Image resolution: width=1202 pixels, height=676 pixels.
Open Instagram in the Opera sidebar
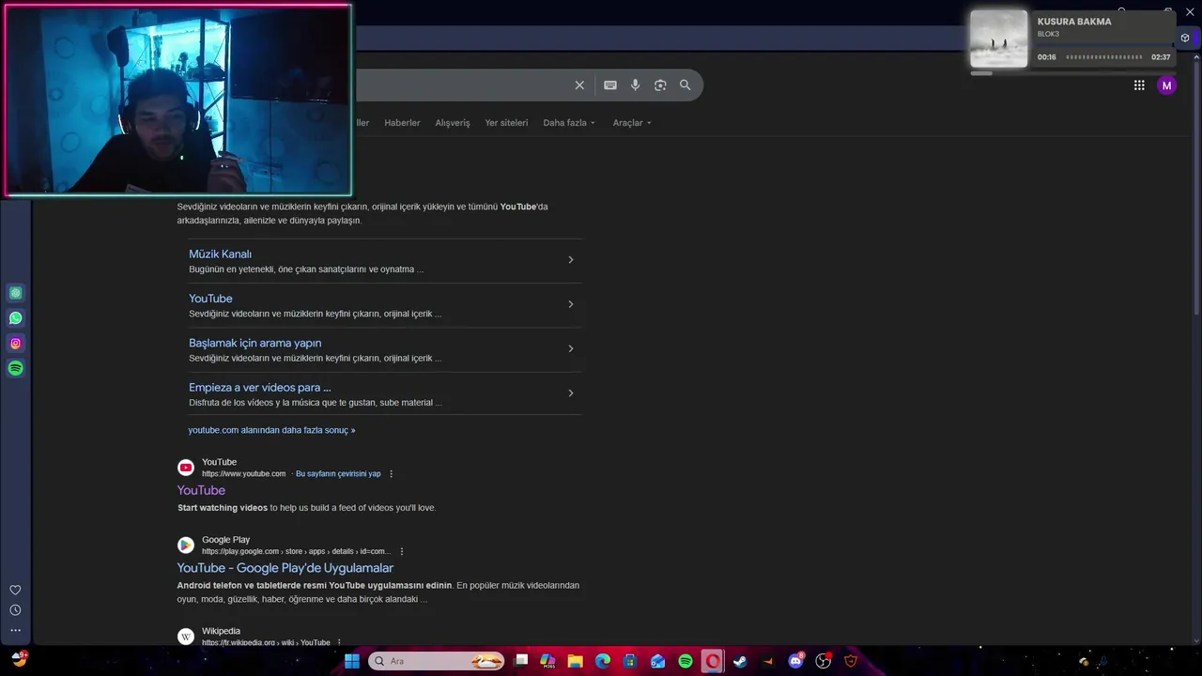click(x=16, y=344)
